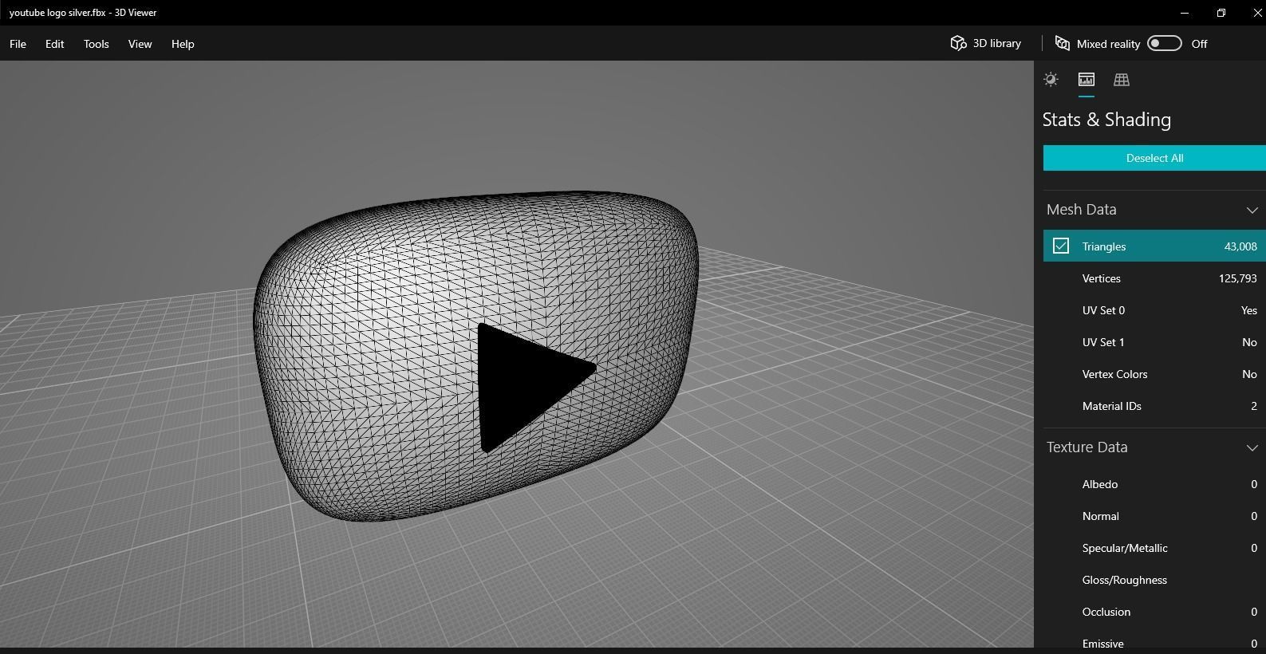This screenshot has height=654, width=1266.
Task: Open the Tools menu
Action: (x=96, y=44)
